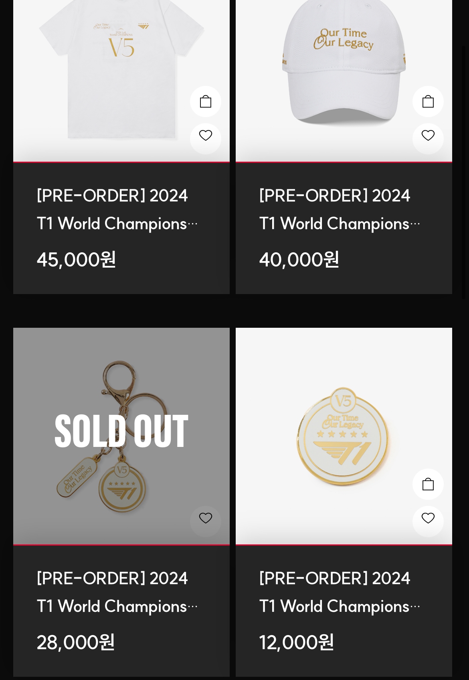
Task: Add the white cap to shopping bag
Action: (x=428, y=101)
